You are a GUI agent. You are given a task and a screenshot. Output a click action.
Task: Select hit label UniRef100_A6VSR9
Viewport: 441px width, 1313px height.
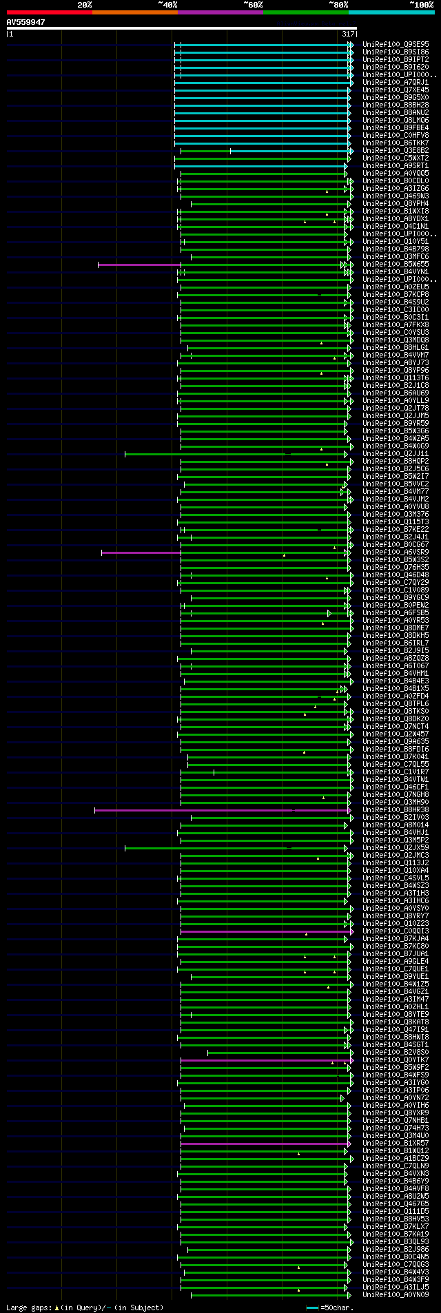[x=396, y=552]
